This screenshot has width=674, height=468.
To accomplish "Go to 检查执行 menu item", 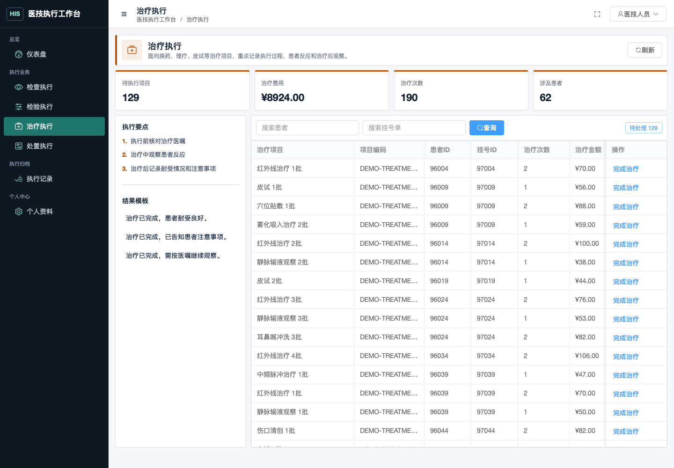I will (x=54, y=87).
